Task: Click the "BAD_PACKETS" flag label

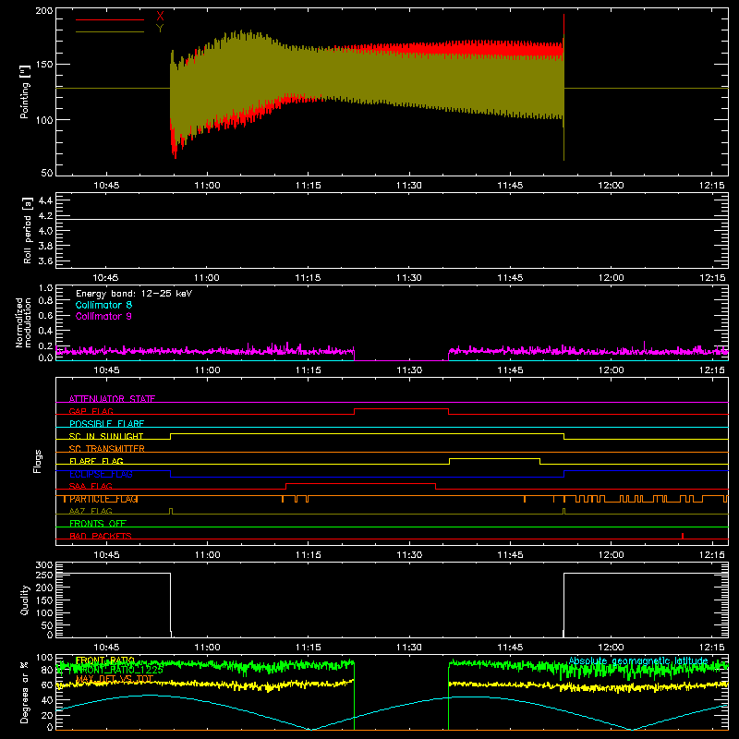Action: point(101,536)
